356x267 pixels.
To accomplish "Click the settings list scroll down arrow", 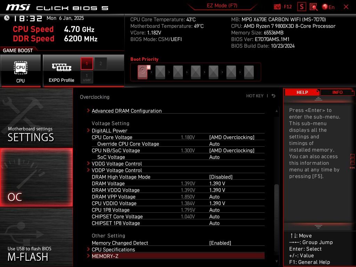I will (276, 261).
